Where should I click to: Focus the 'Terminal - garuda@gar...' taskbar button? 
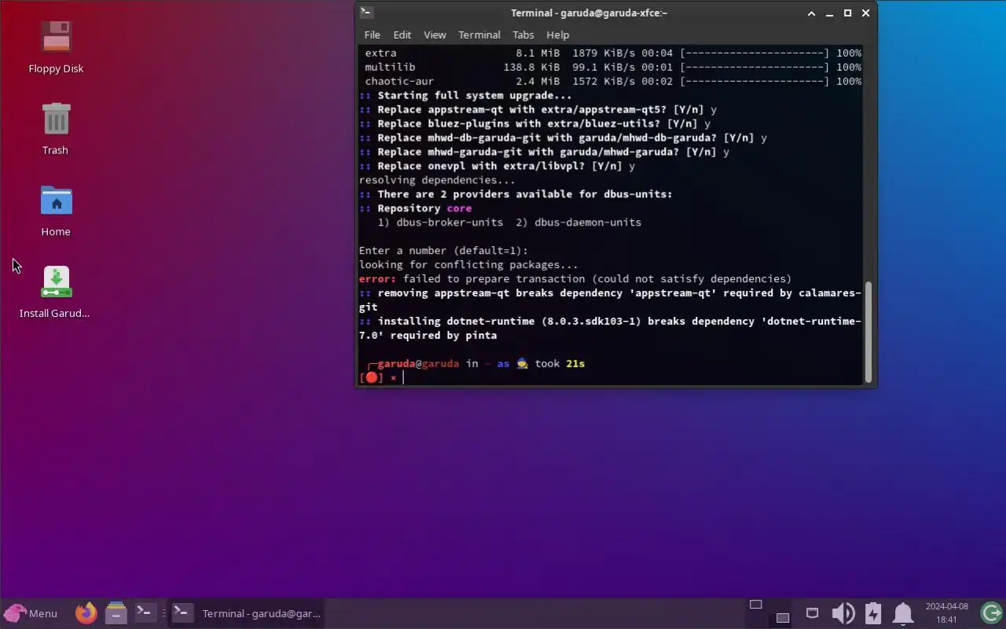[246, 613]
